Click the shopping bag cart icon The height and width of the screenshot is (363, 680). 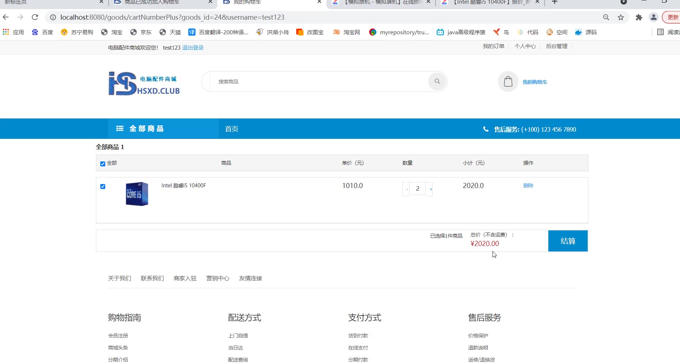508,81
